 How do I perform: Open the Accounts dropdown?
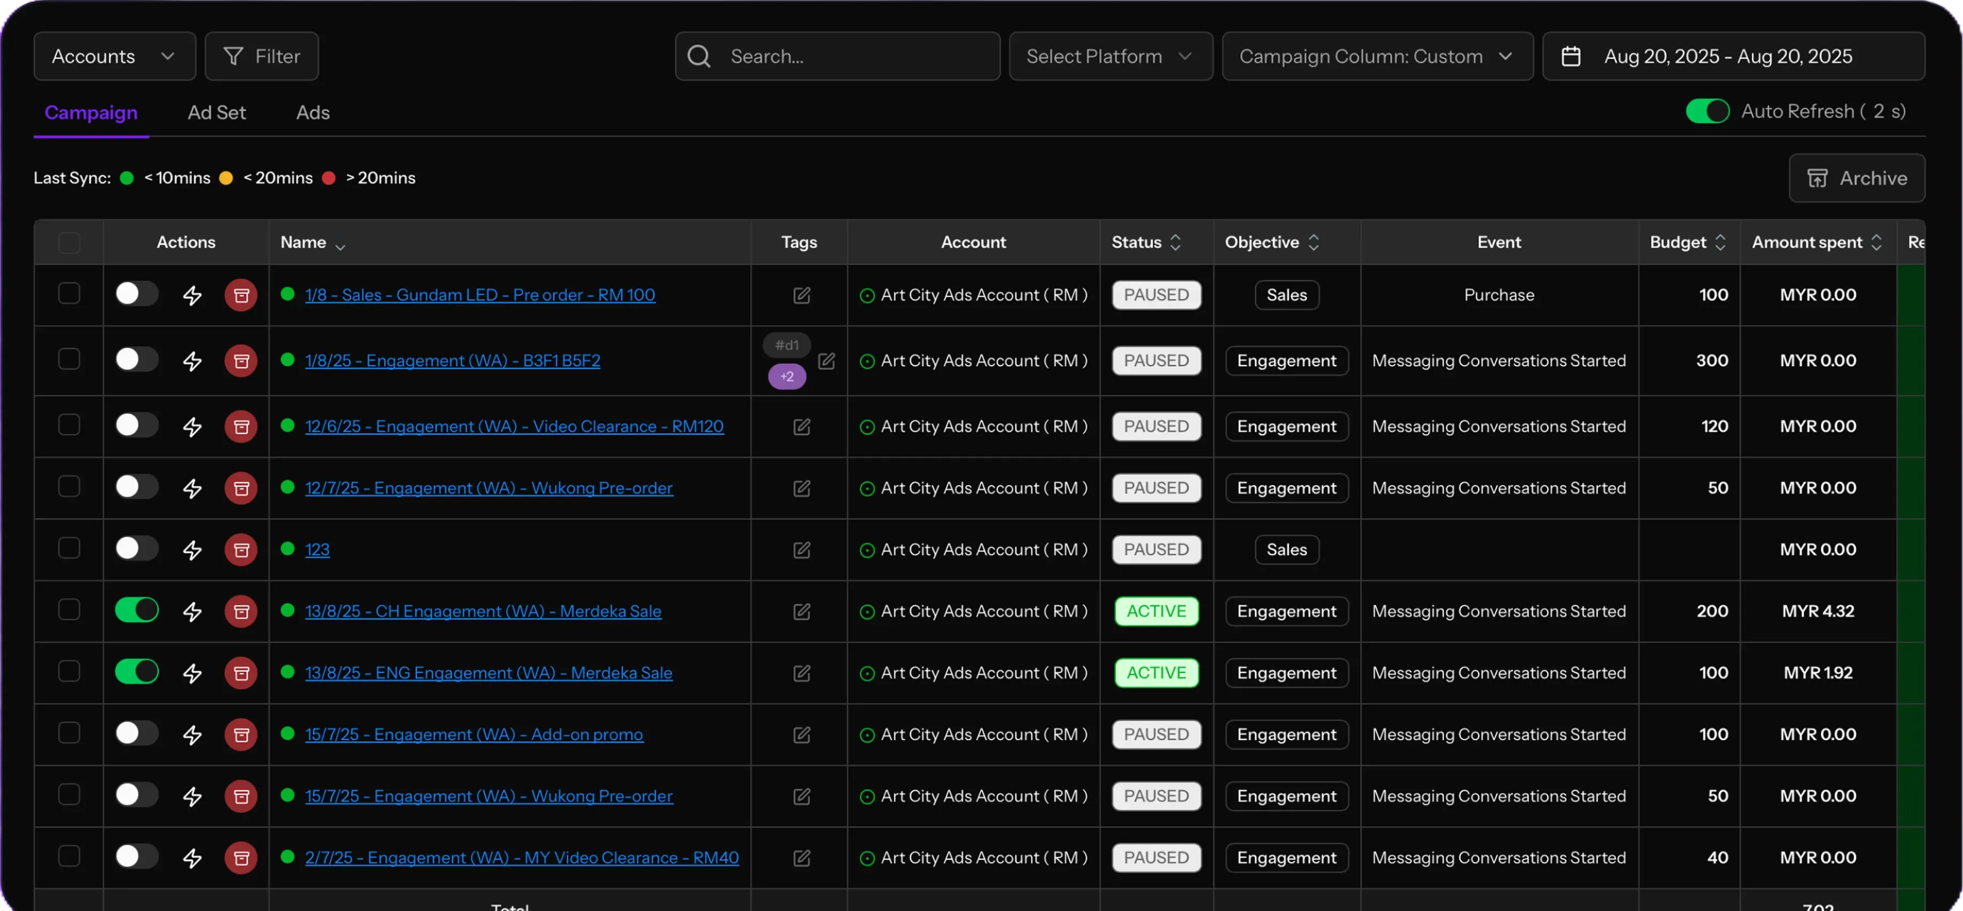114,56
